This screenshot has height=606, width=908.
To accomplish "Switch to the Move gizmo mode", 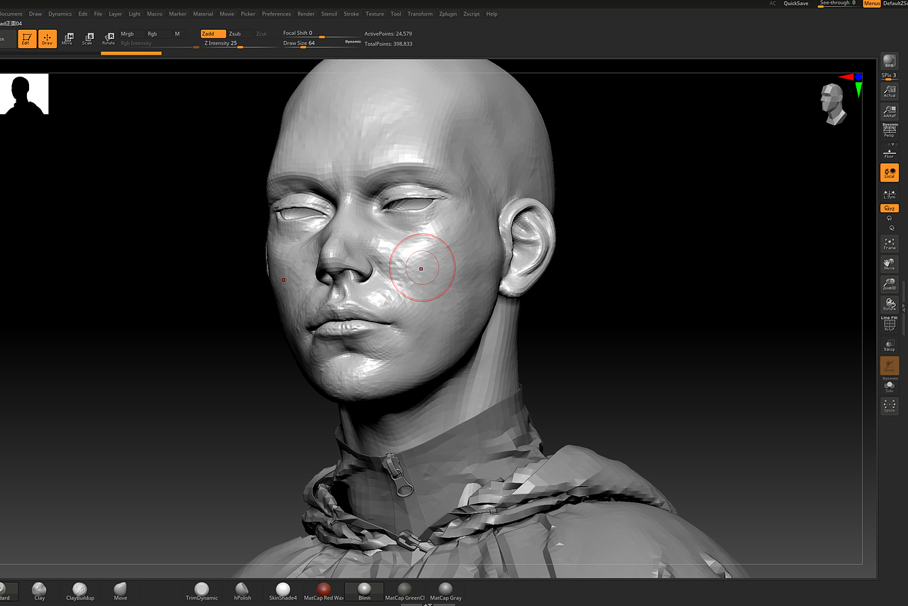I will pos(67,39).
